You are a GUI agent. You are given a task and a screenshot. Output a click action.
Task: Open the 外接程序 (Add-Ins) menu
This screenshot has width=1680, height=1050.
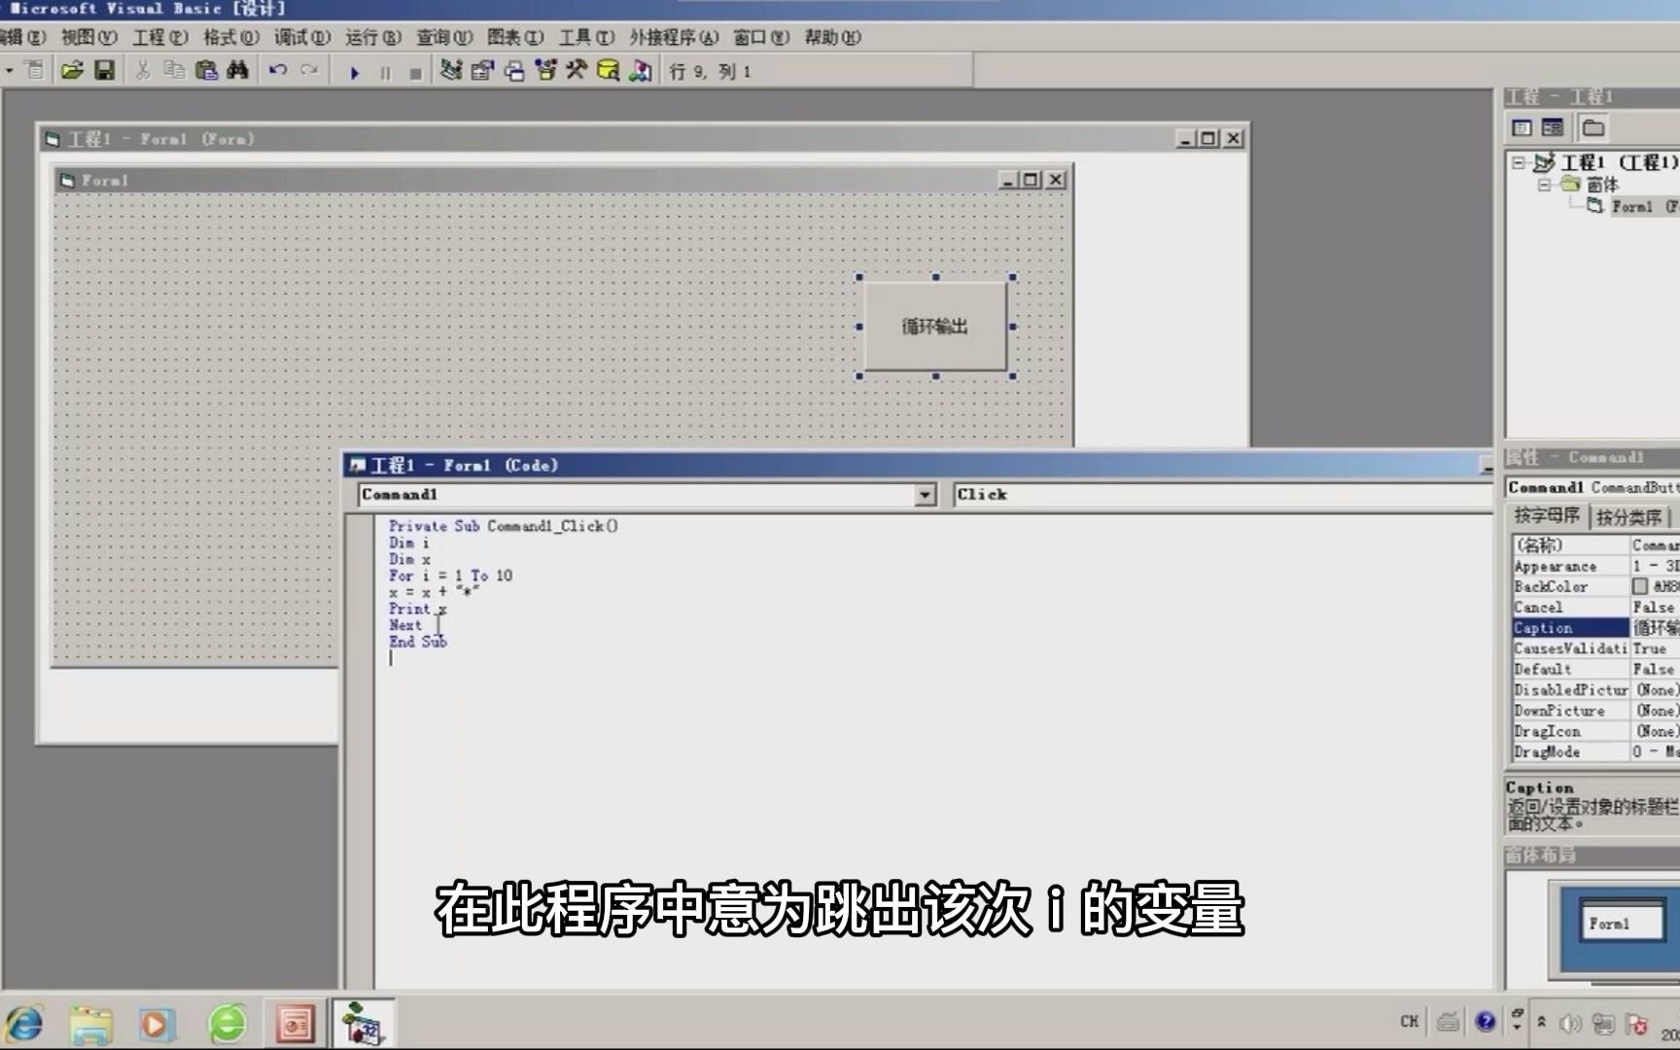tap(674, 37)
